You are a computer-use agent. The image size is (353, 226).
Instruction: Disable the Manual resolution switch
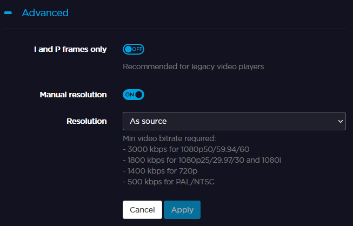pos(134,95)
